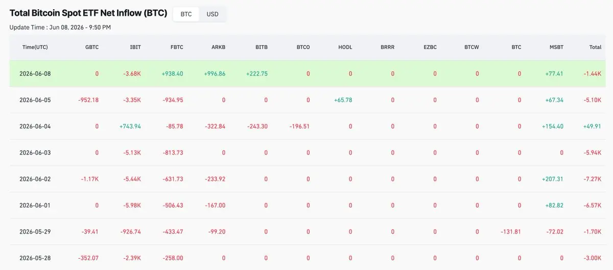Screen dimensions: 613x270
Task: Select the 2026-05-28 date cell
Action: (x=35, y=258)
